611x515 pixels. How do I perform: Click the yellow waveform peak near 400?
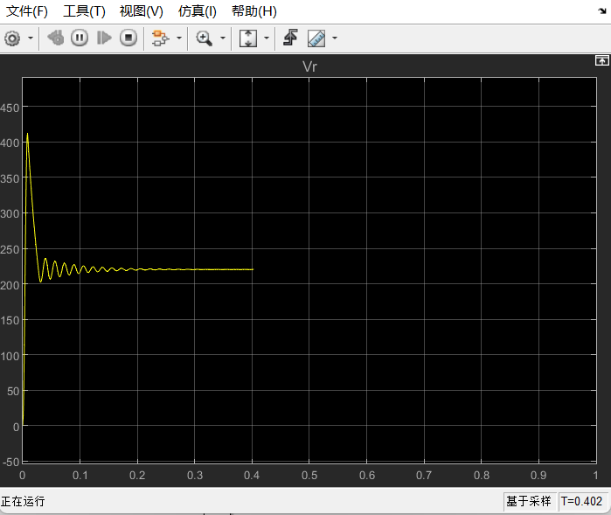tap(27, 135)
